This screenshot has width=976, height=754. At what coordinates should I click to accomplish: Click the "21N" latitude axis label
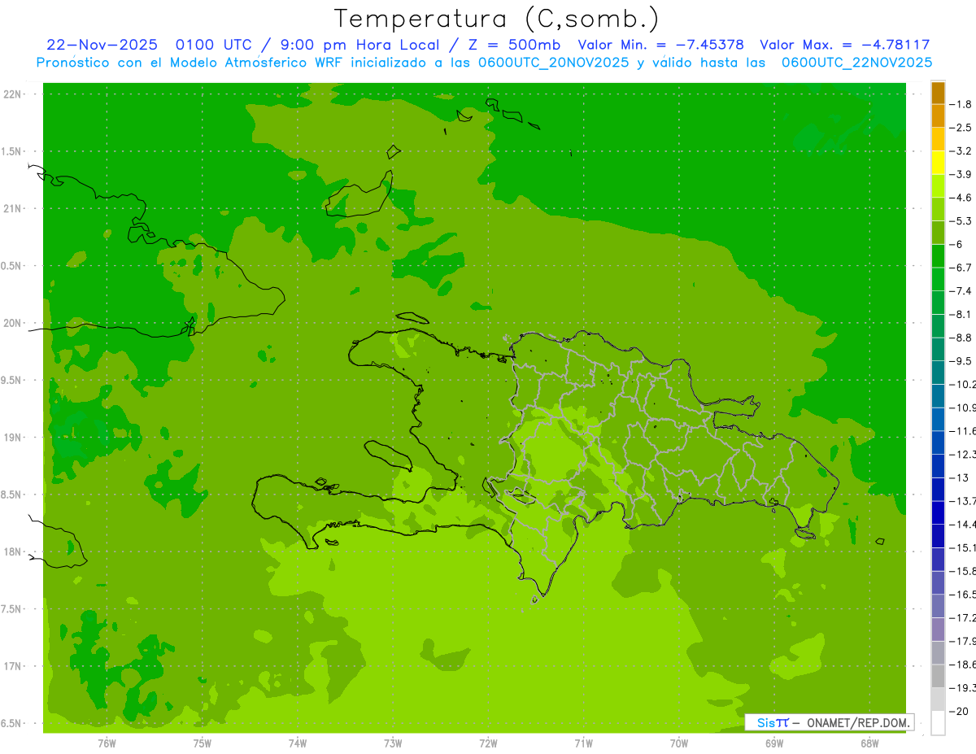click(x=12, y=208)
